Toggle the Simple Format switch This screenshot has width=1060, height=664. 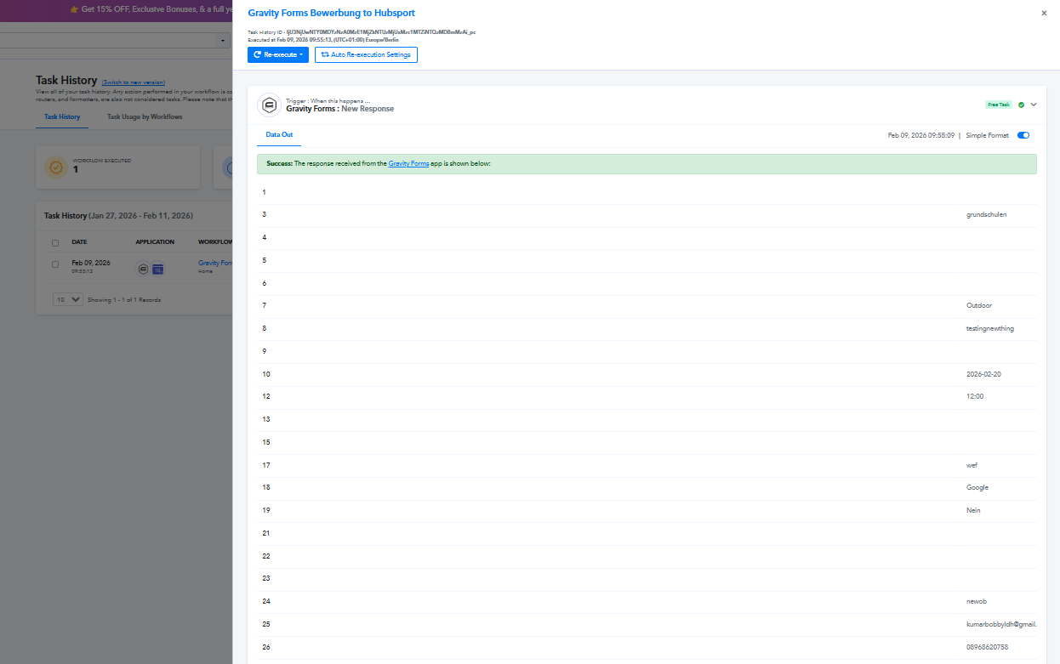point(1023,135)
